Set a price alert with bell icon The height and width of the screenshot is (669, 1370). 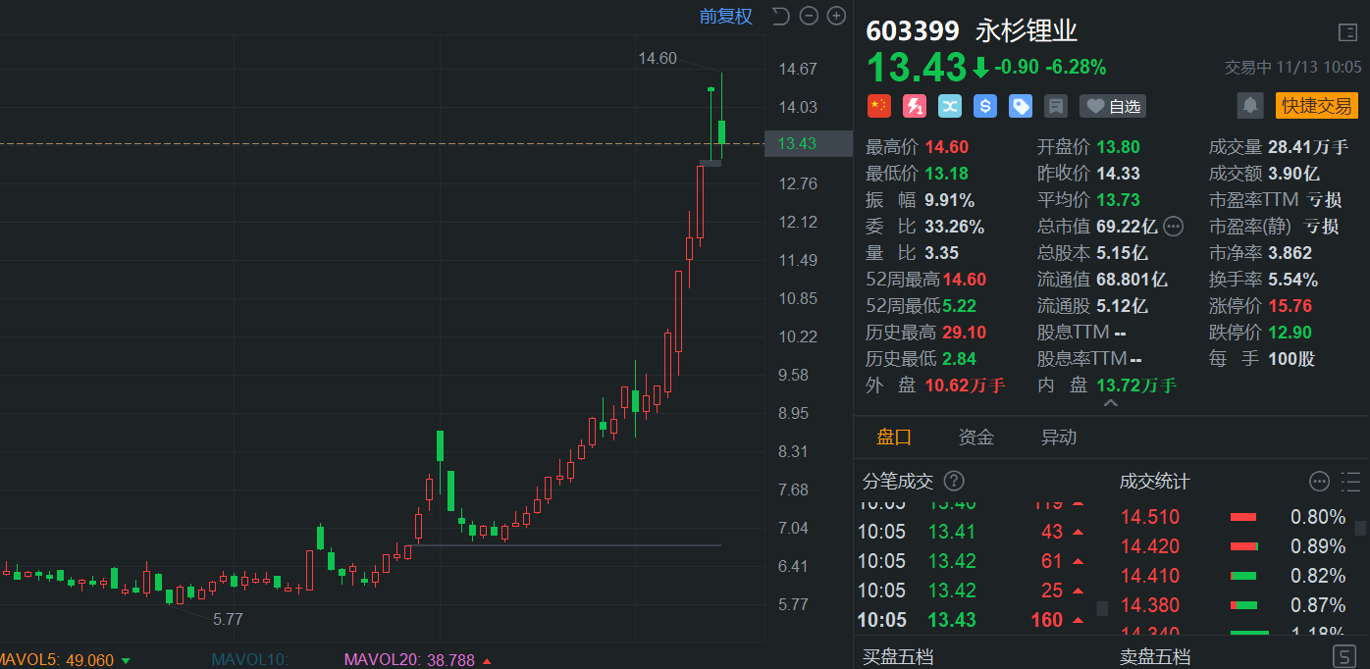coord(1250,105)
